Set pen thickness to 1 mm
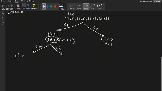 click(x=99, y=6)
